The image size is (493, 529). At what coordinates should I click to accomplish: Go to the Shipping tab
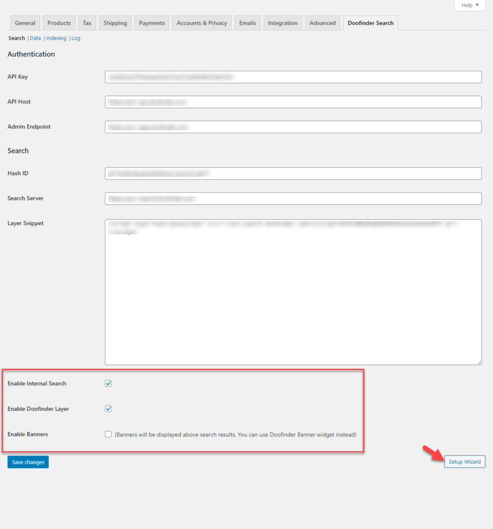[x=115, y=23]
